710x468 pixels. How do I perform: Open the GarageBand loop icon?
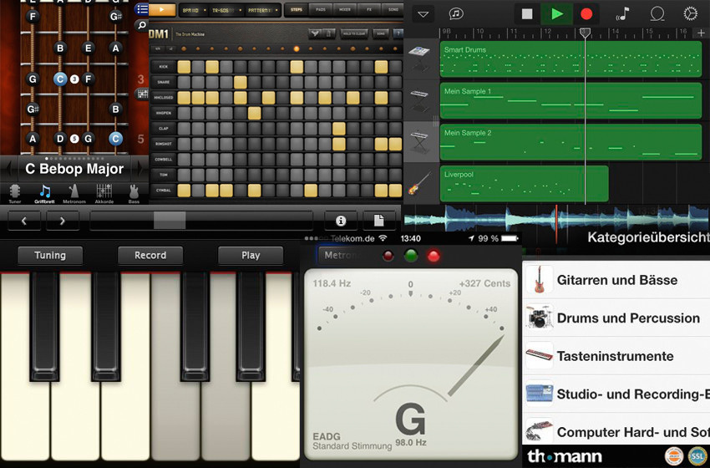(x=657, y=13)
